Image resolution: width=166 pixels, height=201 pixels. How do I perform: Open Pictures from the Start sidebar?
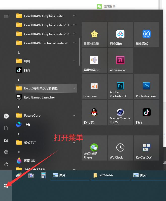6,140
